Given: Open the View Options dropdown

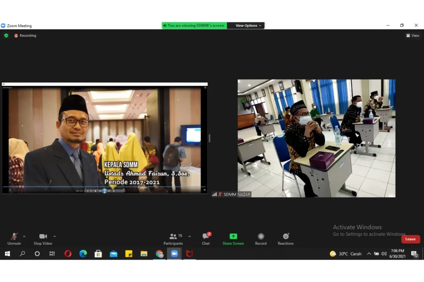Looking at the screenshot, I should pos(246,25).
